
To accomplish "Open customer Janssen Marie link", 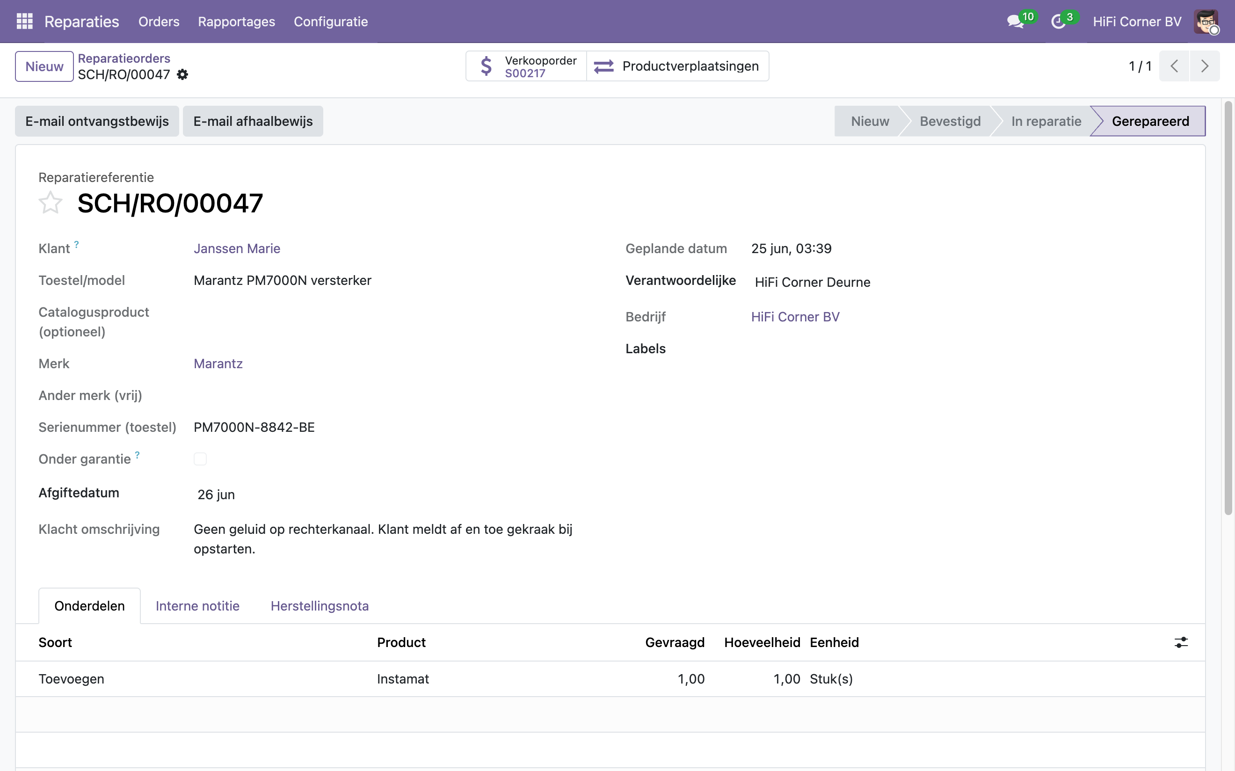I will [237, 248].
